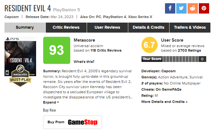Pin this game using the Pinterest icon
This screenshot has height=131, width=213.
(204, 8)
